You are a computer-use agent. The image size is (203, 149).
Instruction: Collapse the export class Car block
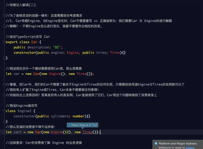point(4,42)
